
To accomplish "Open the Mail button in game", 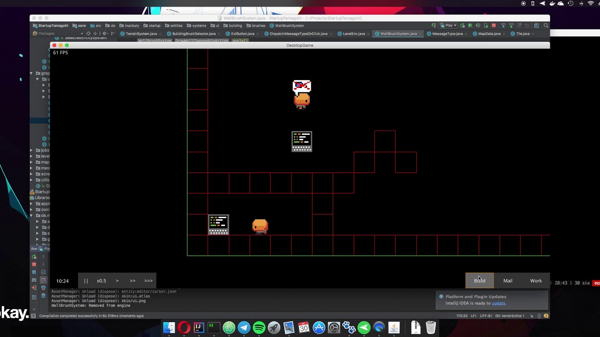I will (508, 280).
